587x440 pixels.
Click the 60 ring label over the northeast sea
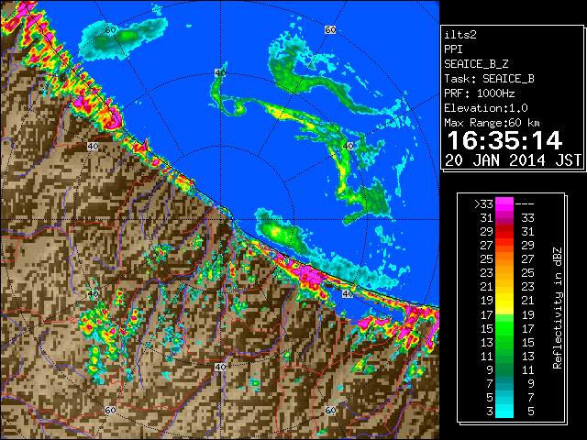coord(330,30)
